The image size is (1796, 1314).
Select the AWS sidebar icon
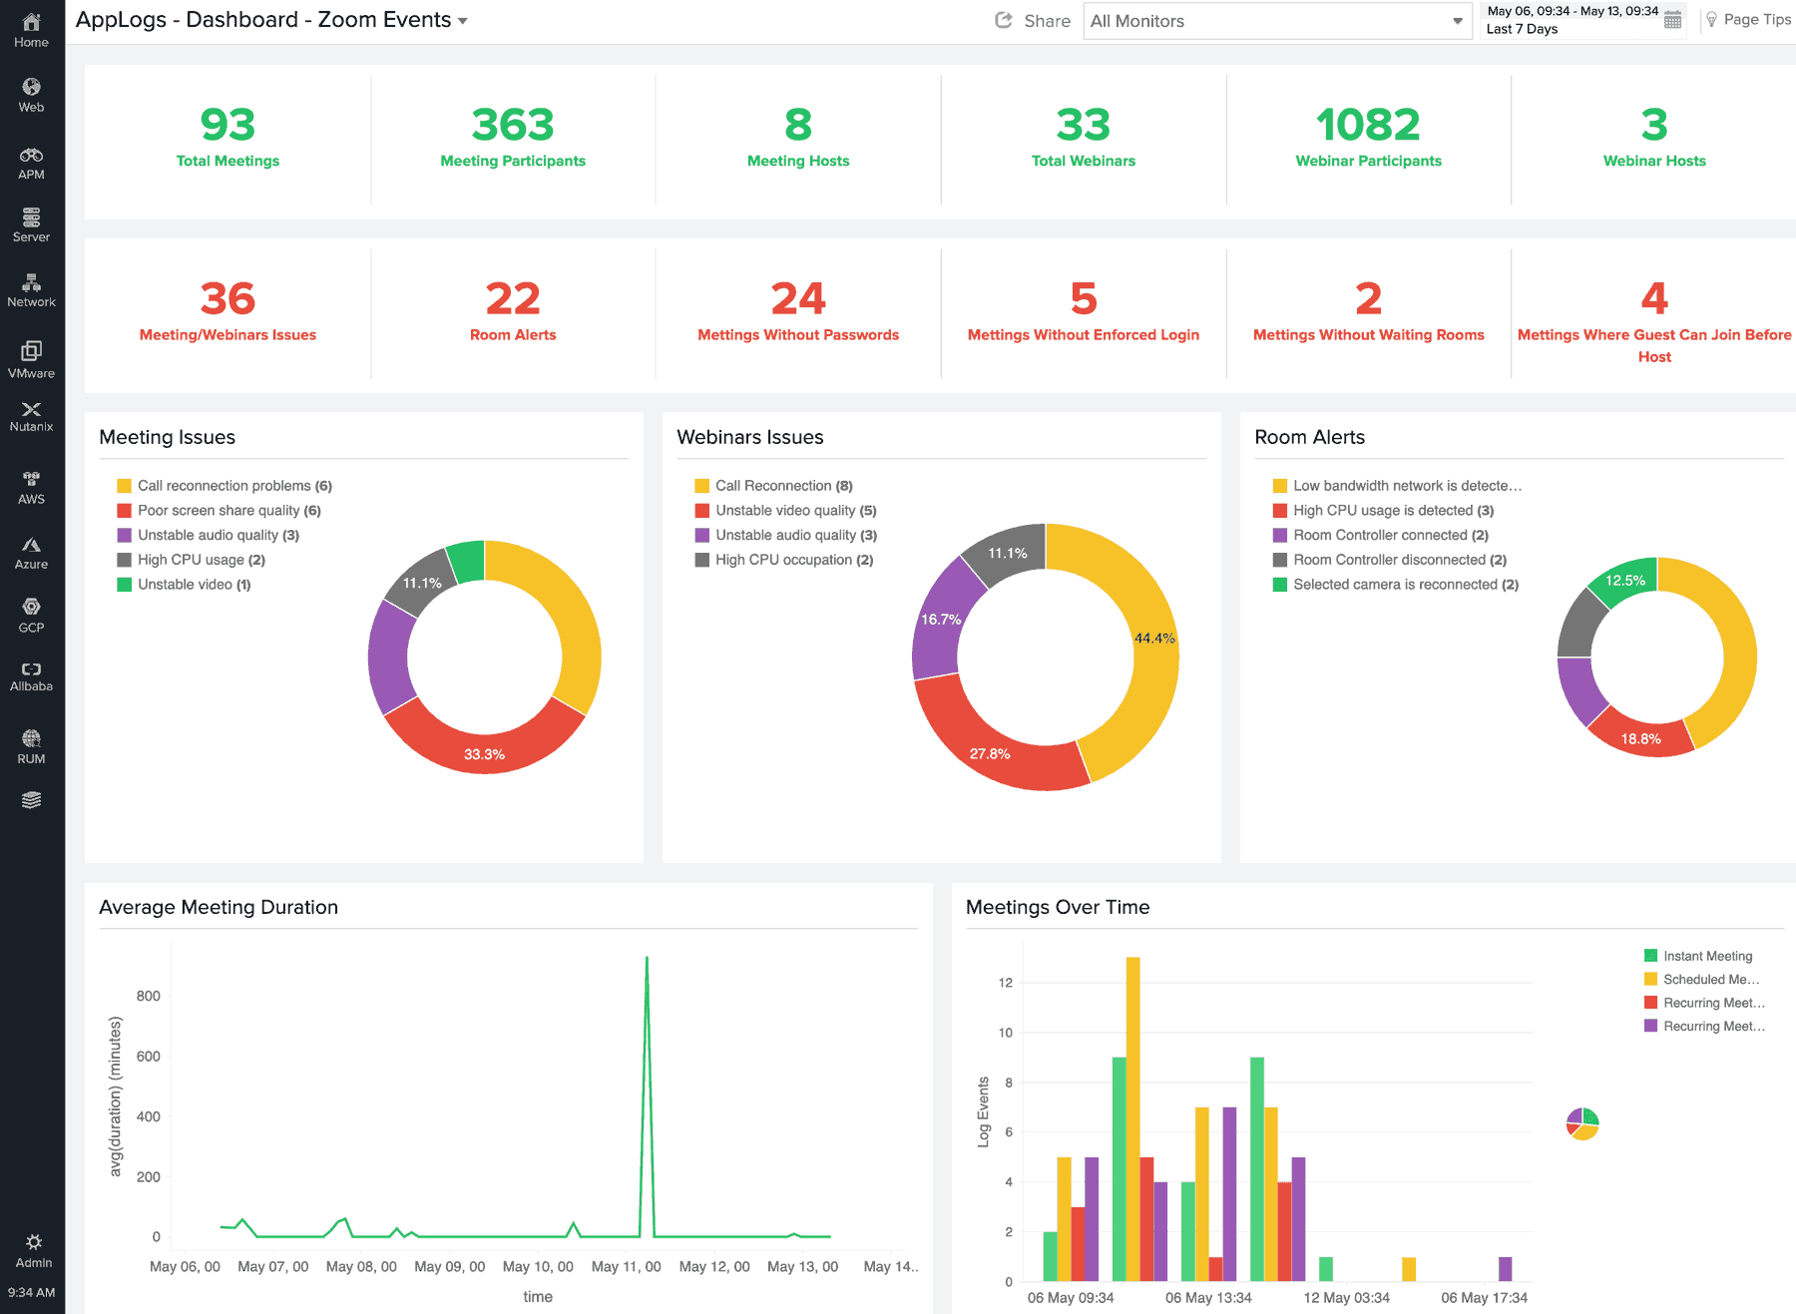(32, 486)
